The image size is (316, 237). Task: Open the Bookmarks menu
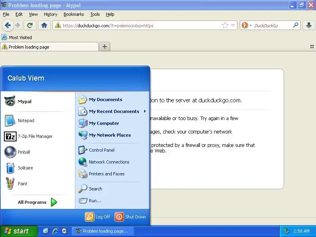click(74, 14)
